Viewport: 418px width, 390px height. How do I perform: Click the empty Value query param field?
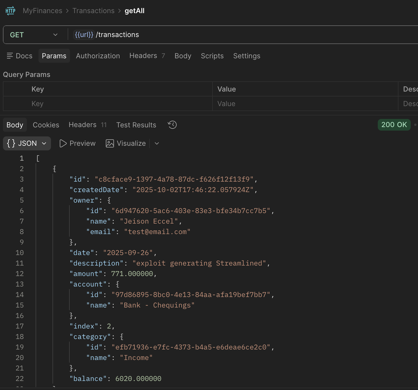coord(305,104)
